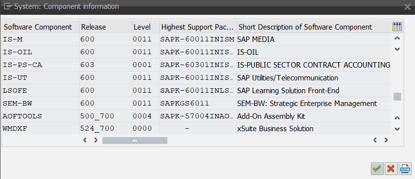The image size is (415, 179).
Task: Select the LSOFE component cell
Action: pos(41,91)
